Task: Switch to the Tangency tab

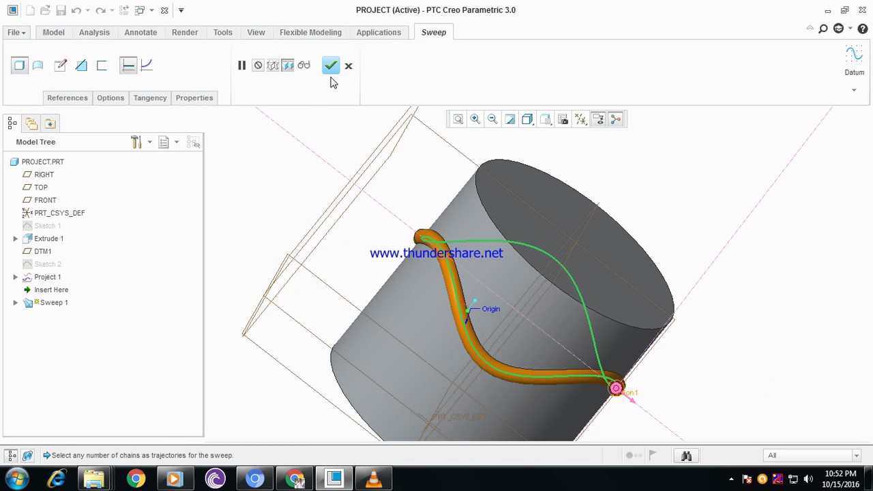Action: point(149,98)
